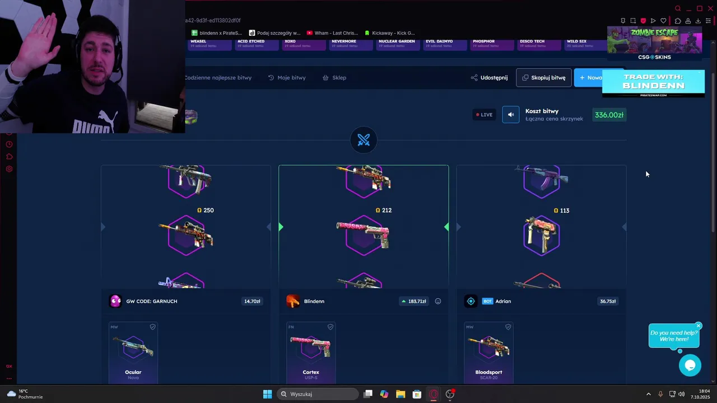Select the ACID ETCHED drop chip
Viewport: 717px width, 403px height.
click(x=257, y=44)
